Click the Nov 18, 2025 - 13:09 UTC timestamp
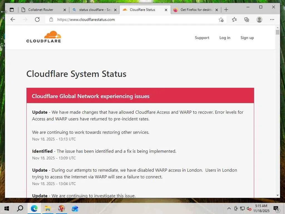 point(54,158)
